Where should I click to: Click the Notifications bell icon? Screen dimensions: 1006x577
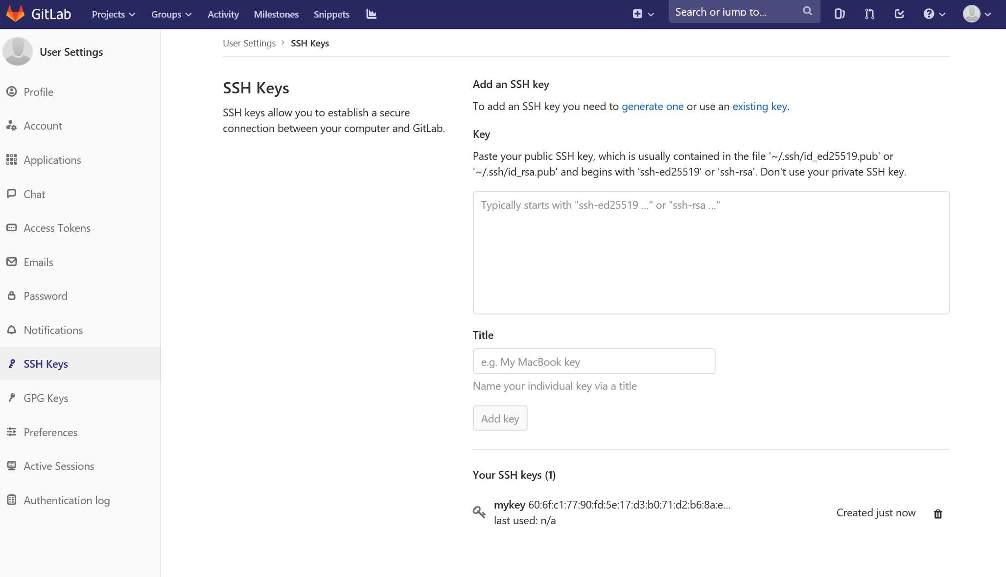click(12, 330)
